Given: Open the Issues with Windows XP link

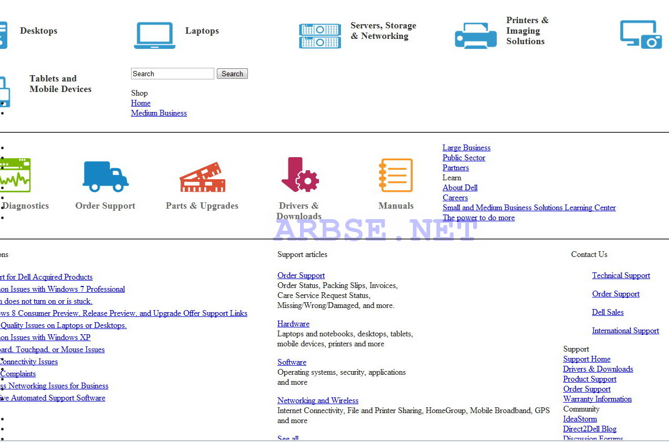Looking at the screenshot, I should [45, 337].
